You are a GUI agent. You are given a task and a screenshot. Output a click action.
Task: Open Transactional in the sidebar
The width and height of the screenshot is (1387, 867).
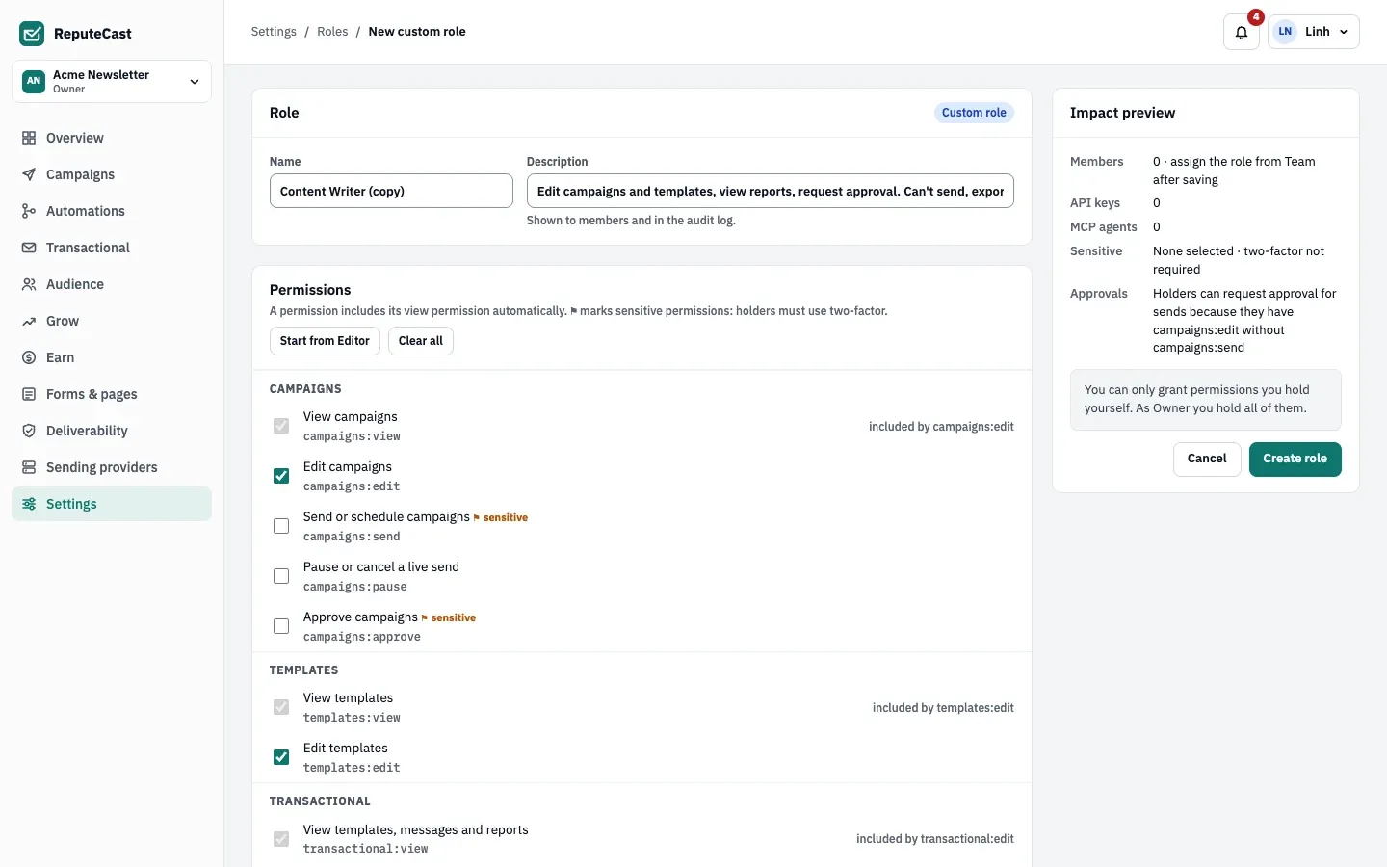[112, 248]
